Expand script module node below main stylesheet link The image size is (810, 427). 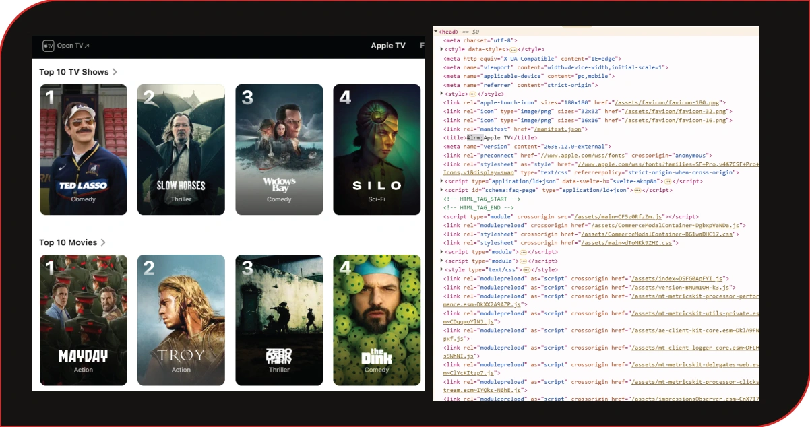click(441, 251)
